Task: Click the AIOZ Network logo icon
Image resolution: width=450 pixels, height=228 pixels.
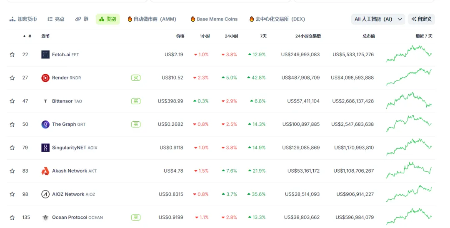Action: (x=45, y=194)
